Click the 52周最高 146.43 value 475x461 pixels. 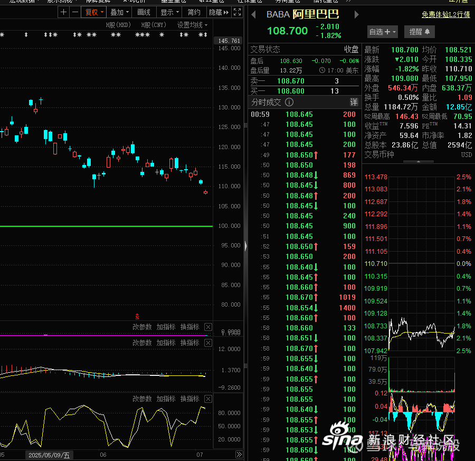(x=406, y=116)
